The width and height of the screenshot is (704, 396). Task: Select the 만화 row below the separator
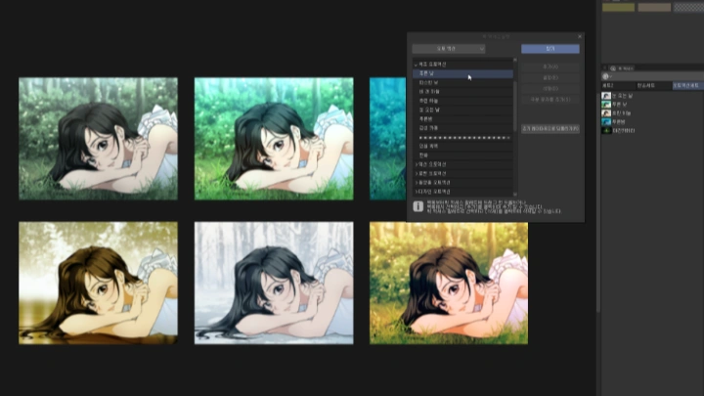[462, 155]
